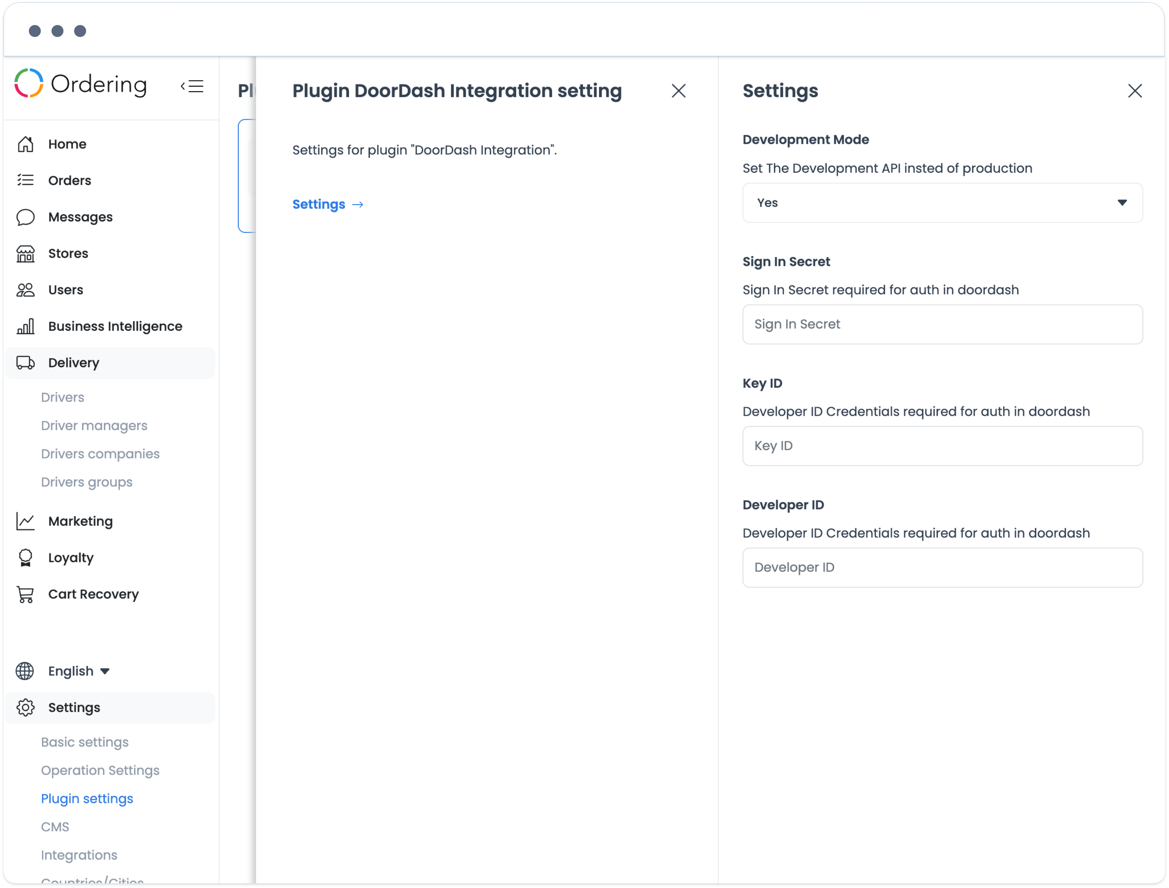The width and height of the screenshot is (1169, 888).
Task: Click the bold 'Developer ID' heading
Action: pos(783,505)
